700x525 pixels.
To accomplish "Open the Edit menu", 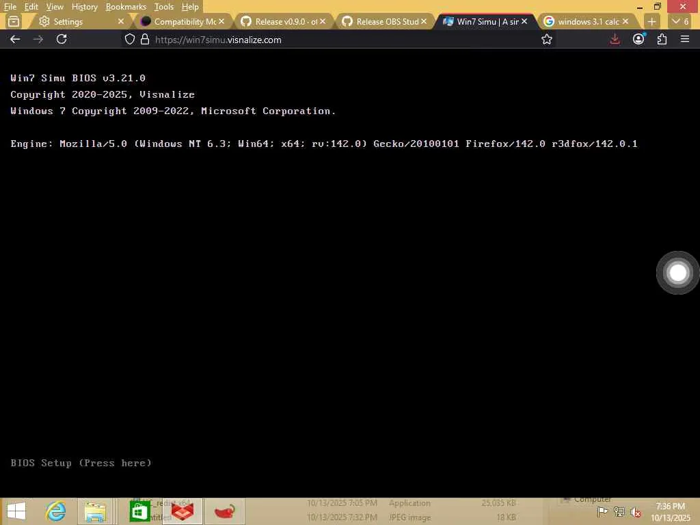I will pos(31,7).
